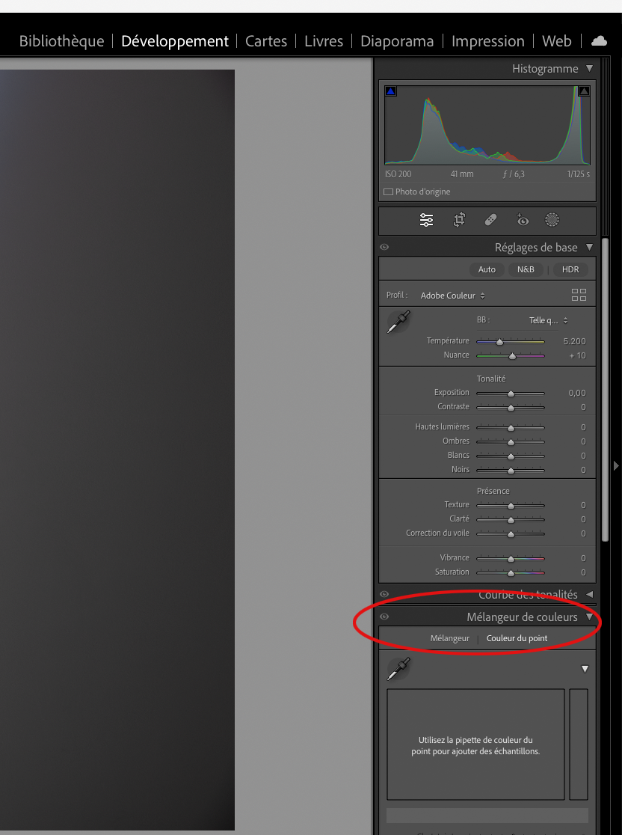Click the right panel vertical scrollbar
622x835 pixels.
605,389
